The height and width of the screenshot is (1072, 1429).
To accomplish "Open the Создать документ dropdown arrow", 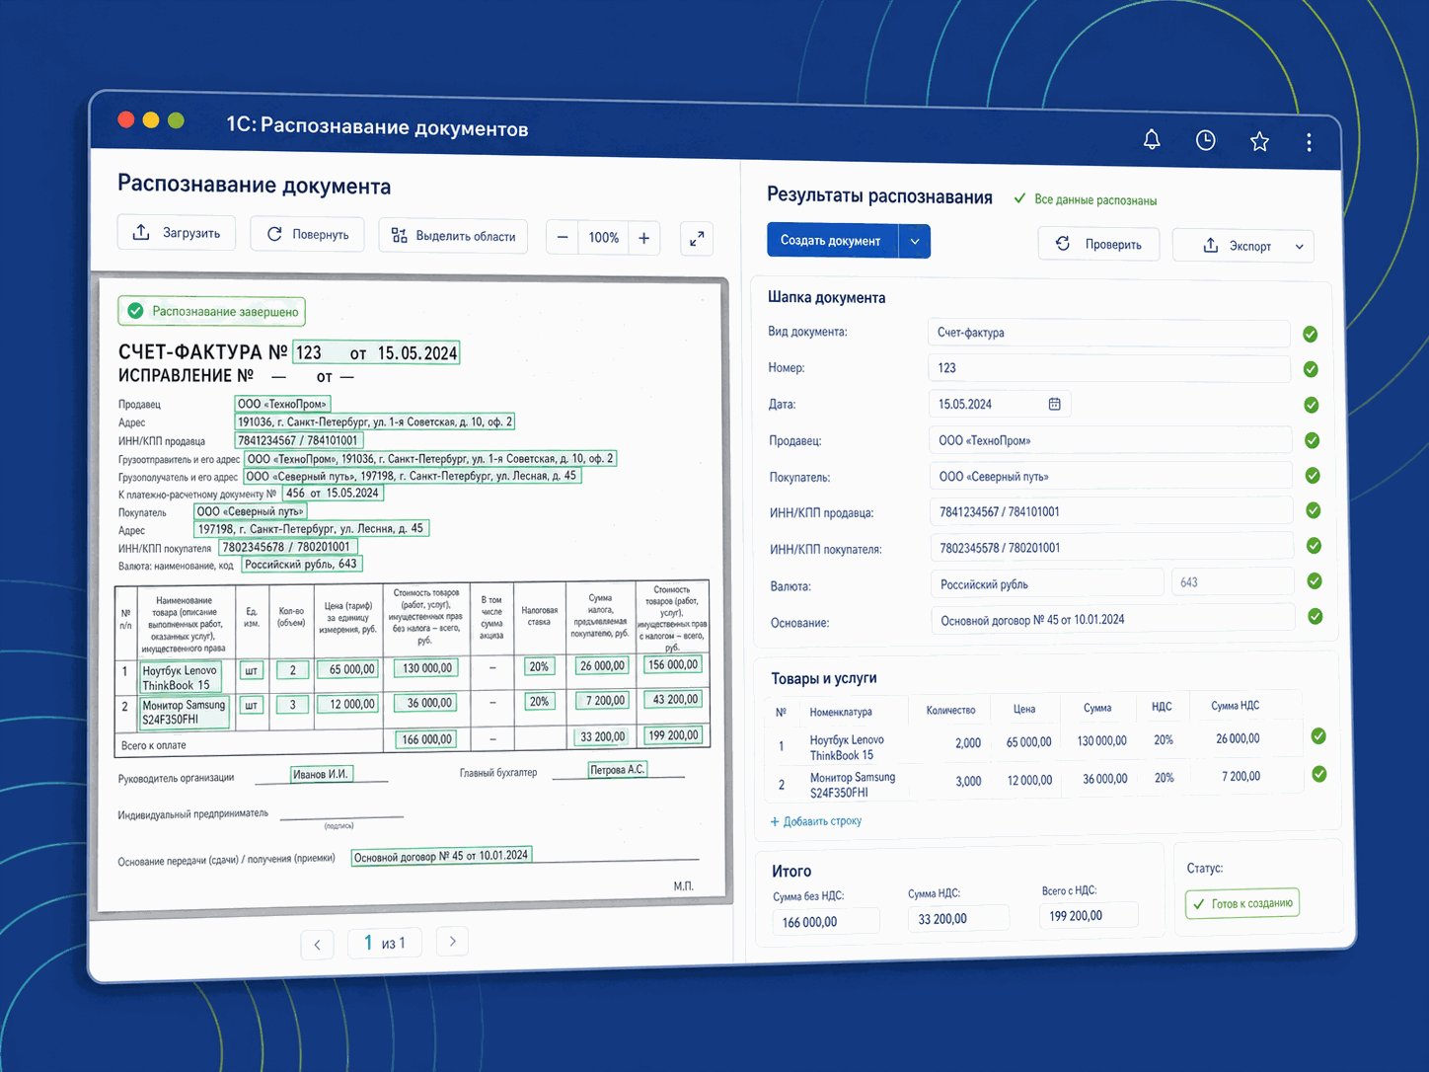I will pyautogui.click(x=915, y=241).
